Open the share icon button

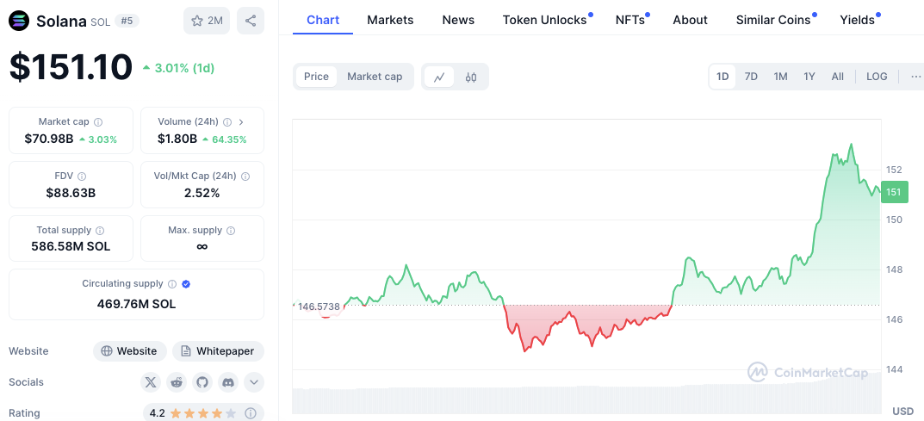pos(251,22)
